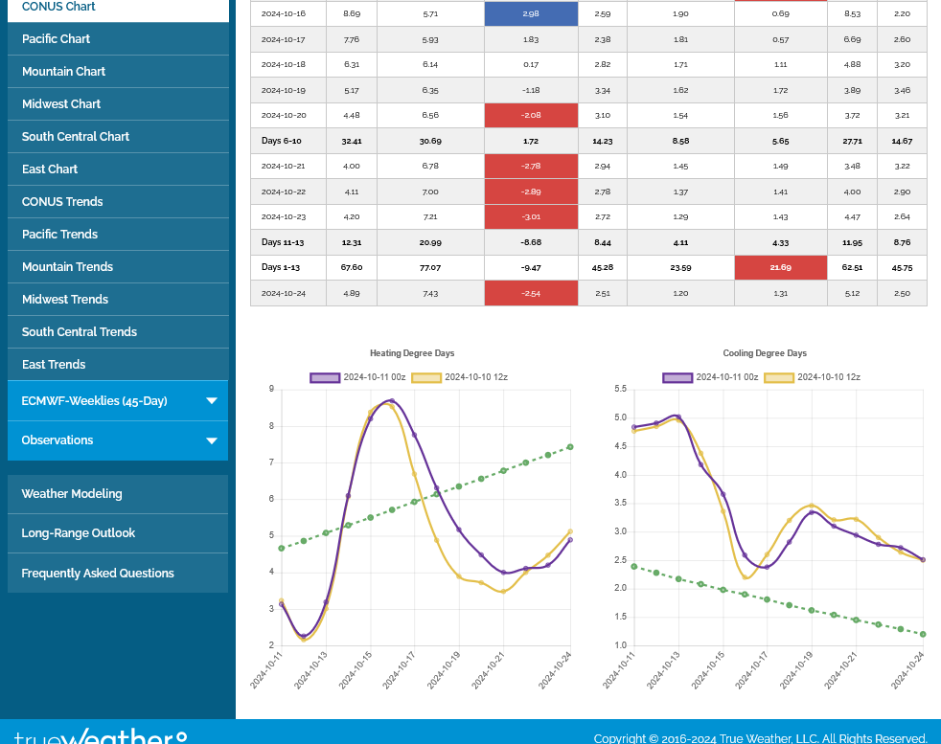Click the red 21.69 cell in Days 1-13 row
The height and width of the screenshot is (744, 941).
coord(780,268)
